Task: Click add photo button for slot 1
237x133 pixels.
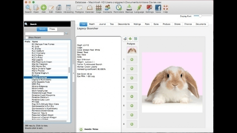Action: coord(132,59)
